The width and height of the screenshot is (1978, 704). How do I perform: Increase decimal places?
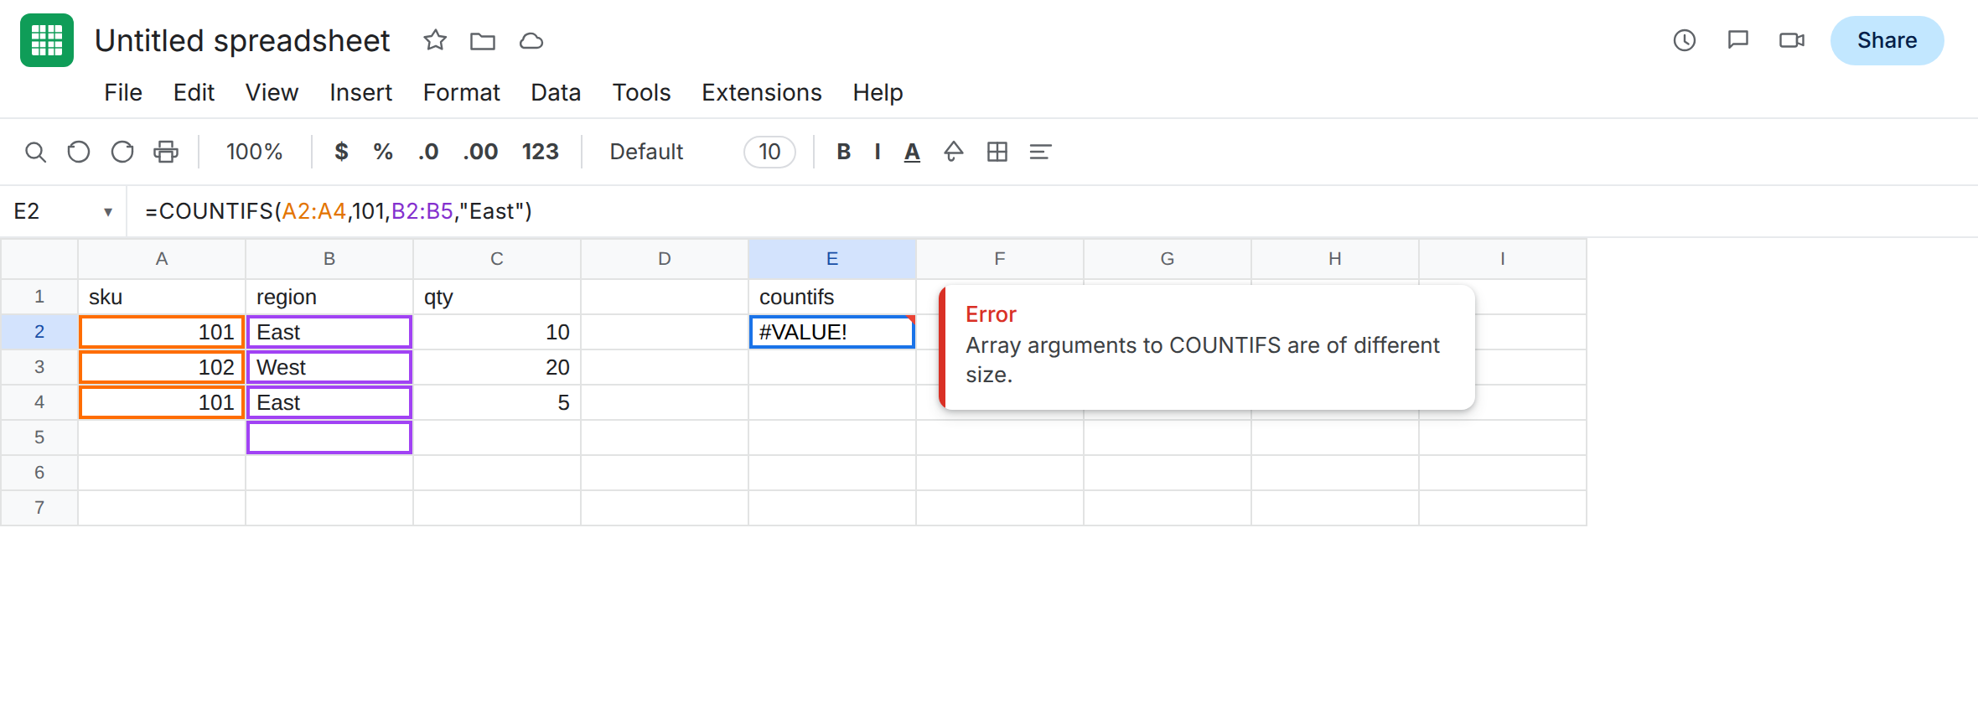480,152
